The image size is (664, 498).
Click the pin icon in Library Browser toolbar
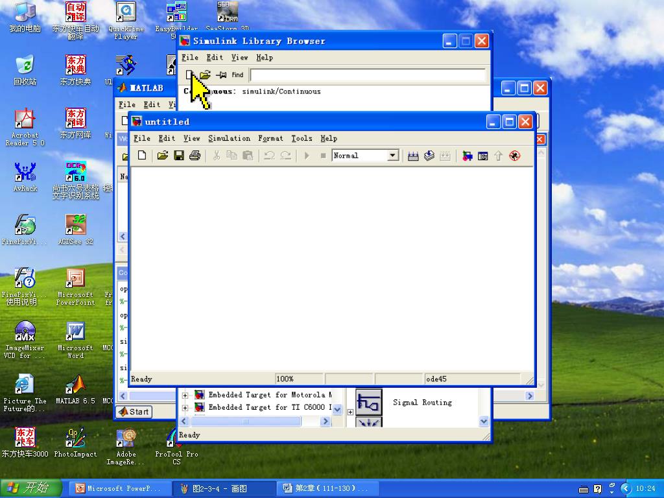(x=221, y=75)
